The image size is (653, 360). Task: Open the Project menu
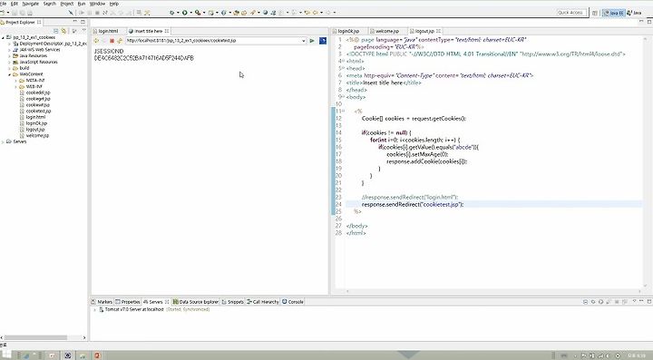tap(66, 4)
